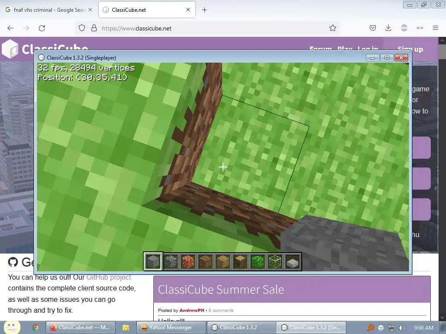Viewport: 446px width, 334px height.
Task: Open the Firefox hamburger menu
Action: click(x=436, y=28)
